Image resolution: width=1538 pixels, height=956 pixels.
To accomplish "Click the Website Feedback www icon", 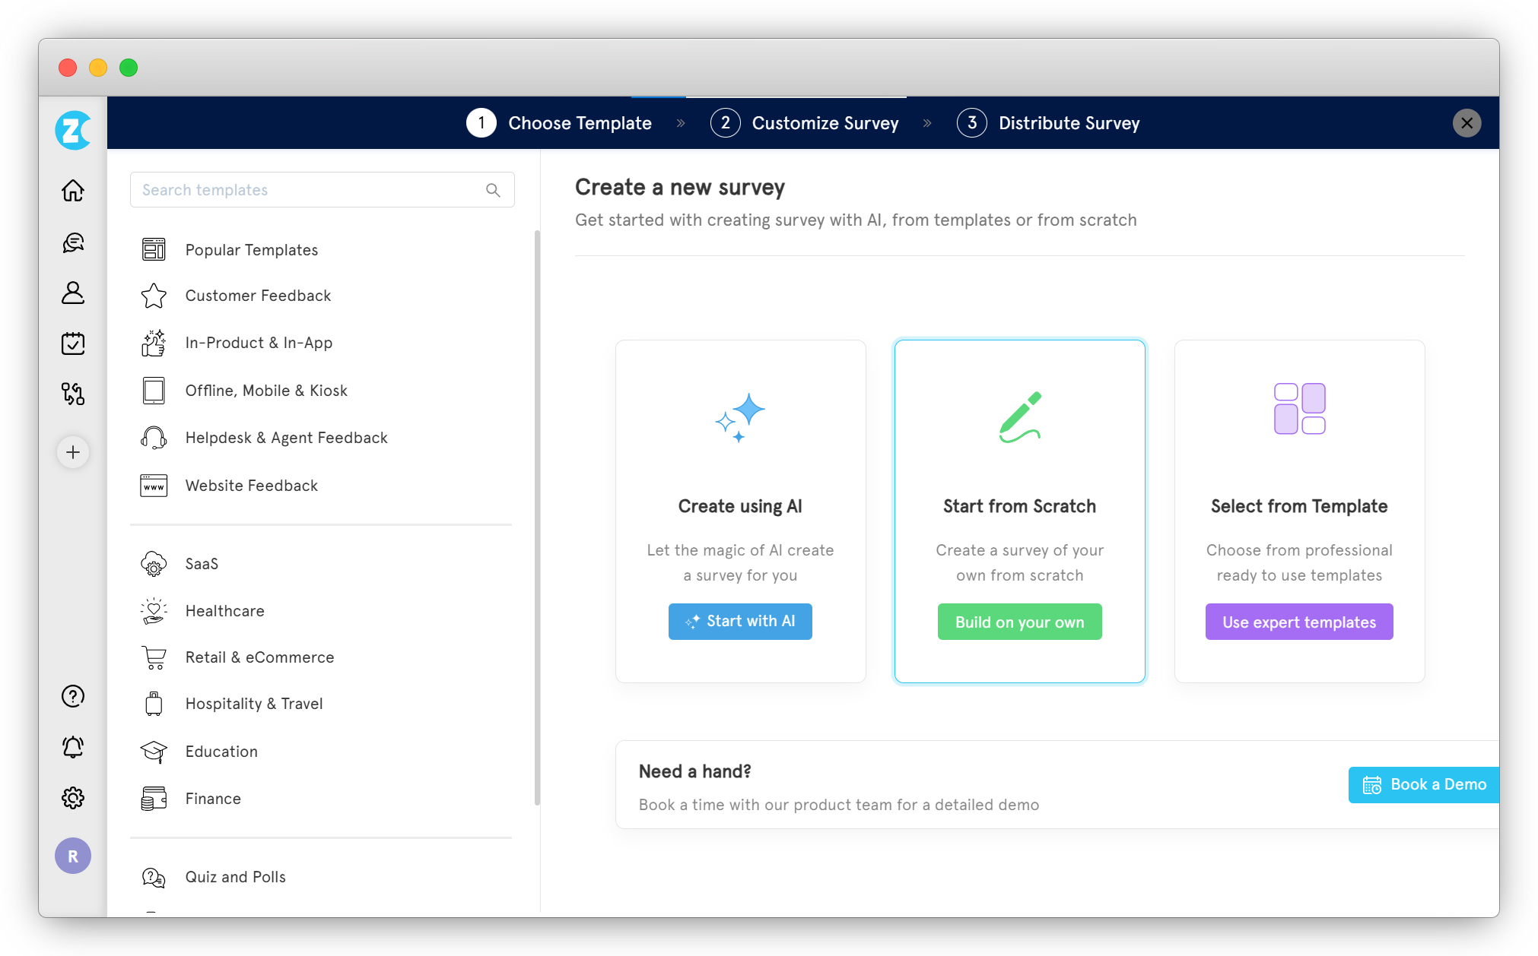I will point(154,486).
